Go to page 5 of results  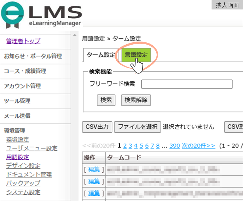(141, 146)
